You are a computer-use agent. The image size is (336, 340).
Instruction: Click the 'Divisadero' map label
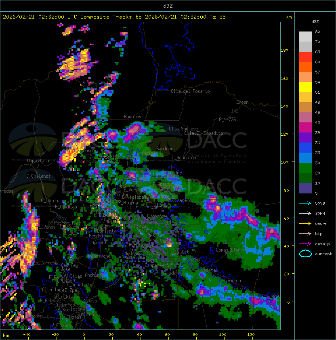[179, 200]
